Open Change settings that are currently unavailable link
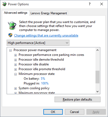 [46, 35]
